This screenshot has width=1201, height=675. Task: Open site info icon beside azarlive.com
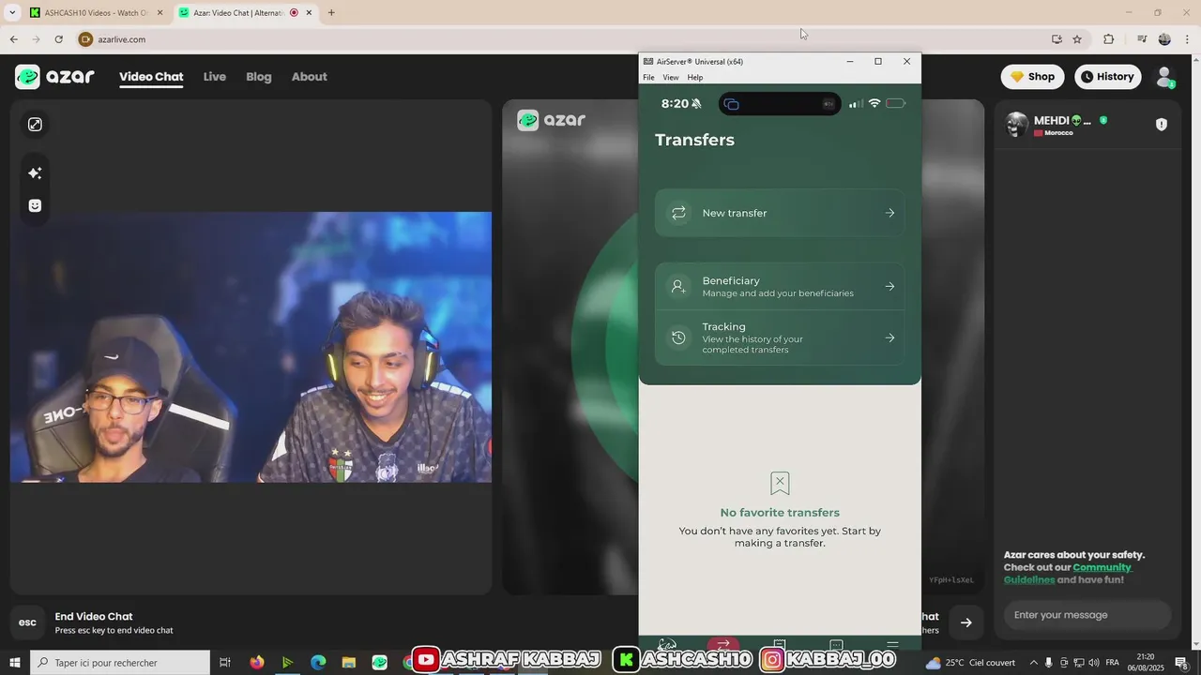tap(85, 39)
